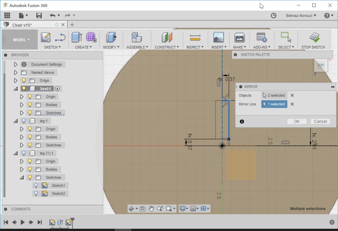Image resolution: width=338 pixels, height=231 pixels.
Task: Expand the SKETCH PALETTE panel
Action: click(235, 55)
